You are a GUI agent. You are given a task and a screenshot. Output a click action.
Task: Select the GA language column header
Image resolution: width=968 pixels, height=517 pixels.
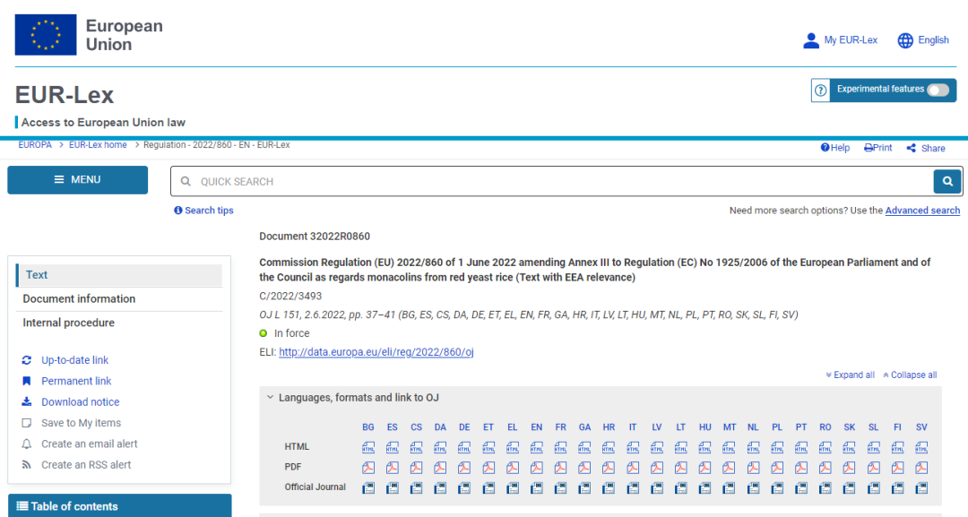[x=584, y=427]
